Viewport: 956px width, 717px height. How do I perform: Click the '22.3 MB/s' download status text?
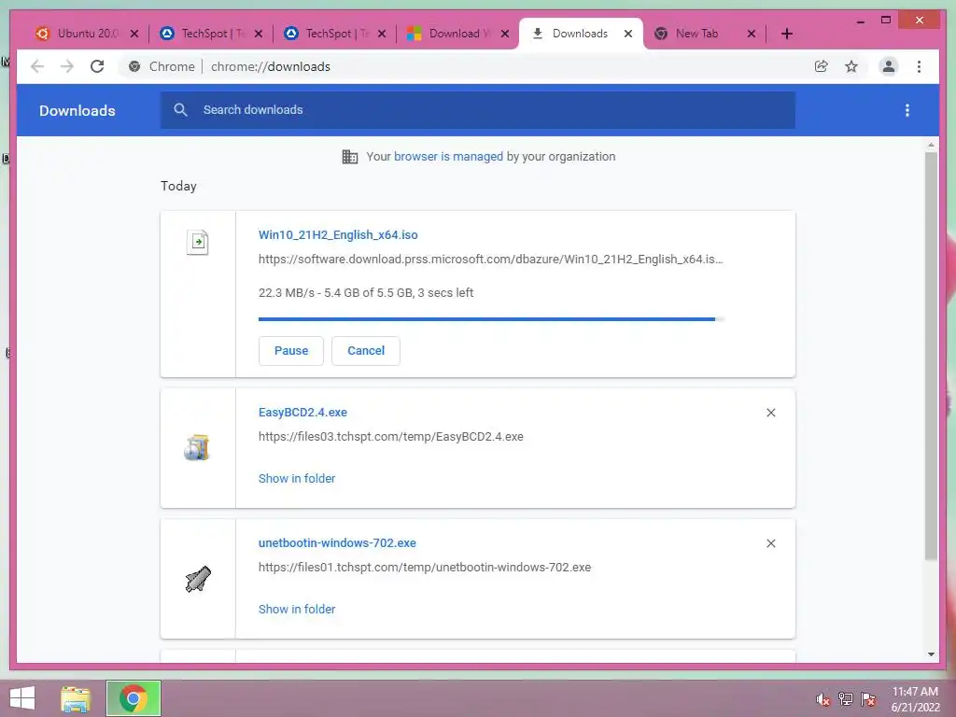pyautogui.click(x=366, y=292)
